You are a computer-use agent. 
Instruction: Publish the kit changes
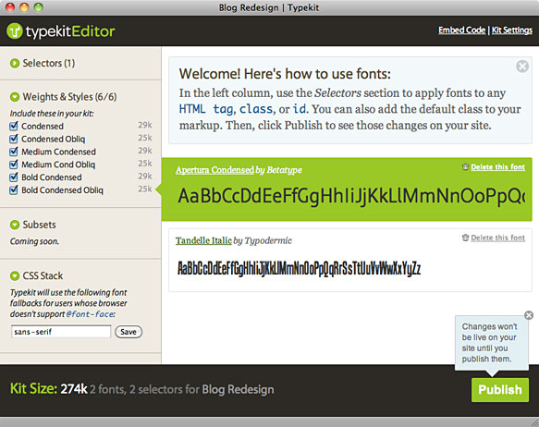pyautogui.click(x=500, y=390)
